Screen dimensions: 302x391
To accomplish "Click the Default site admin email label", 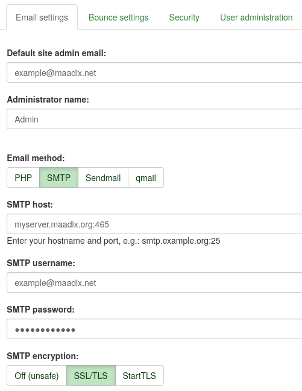I will point(57,53).
